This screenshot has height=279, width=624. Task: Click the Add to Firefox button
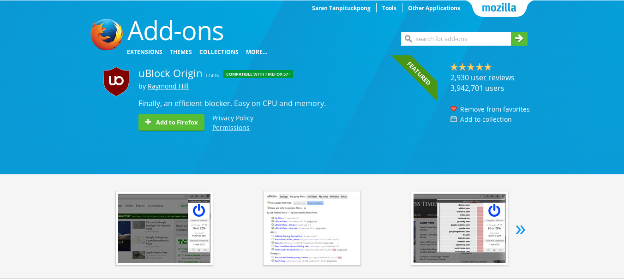[171, 122]
